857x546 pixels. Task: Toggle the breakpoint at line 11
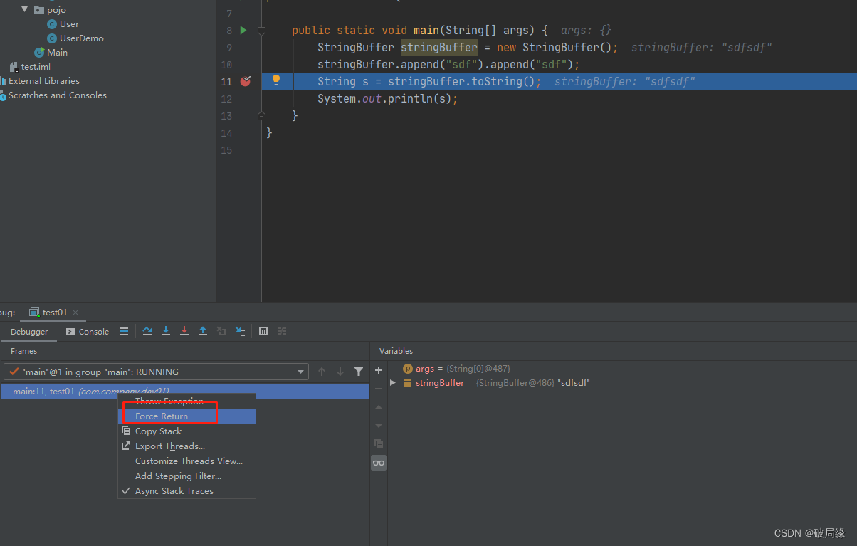(x=246, y=82)
